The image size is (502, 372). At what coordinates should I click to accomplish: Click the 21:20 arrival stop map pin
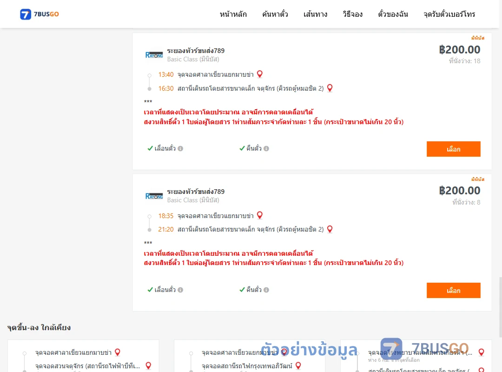tap(330, 229)
